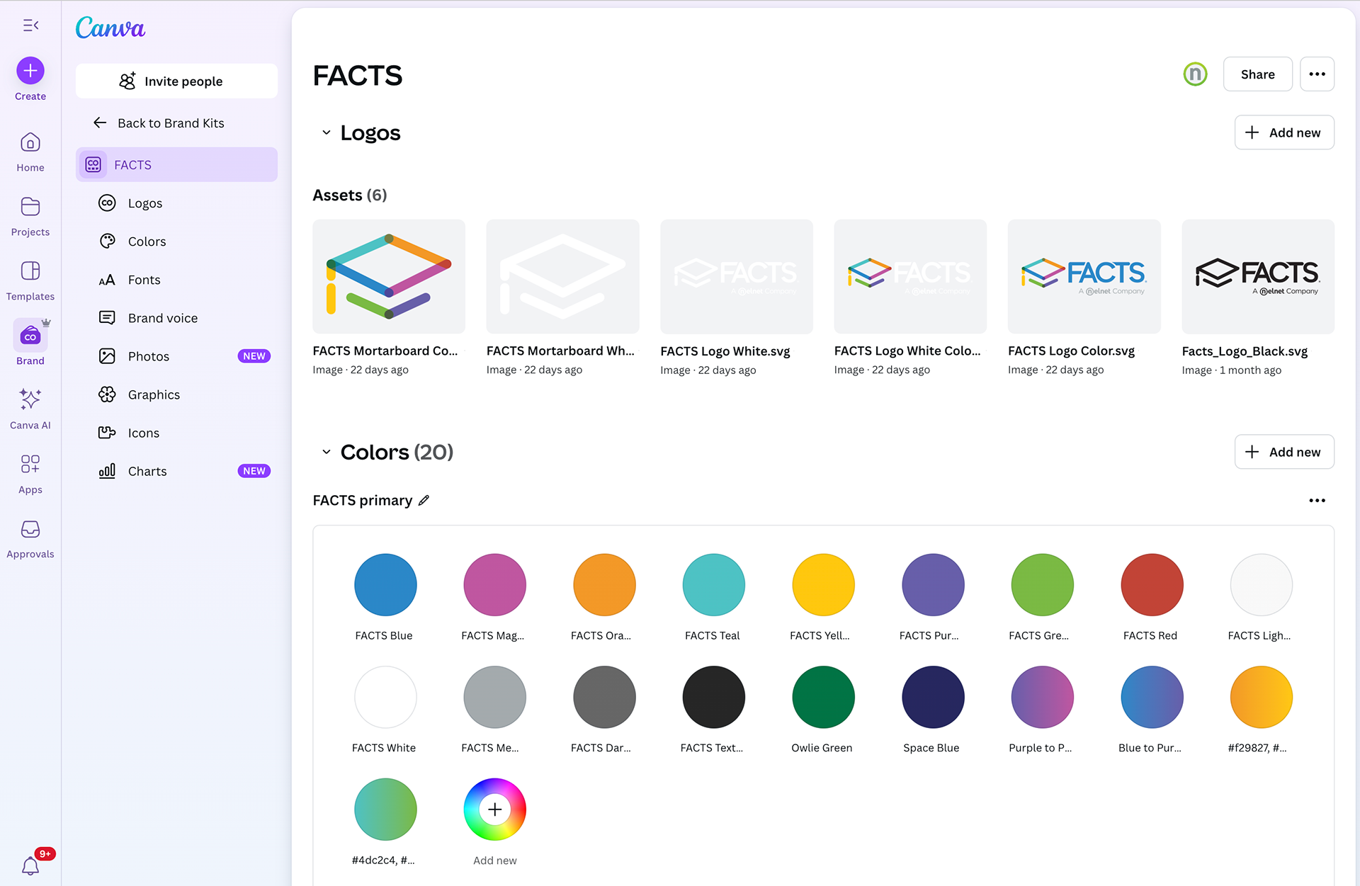Open FACTS Logo White Color thumbnail
1360x886 pixels.
pyautogui.click(x=910, y=276)
